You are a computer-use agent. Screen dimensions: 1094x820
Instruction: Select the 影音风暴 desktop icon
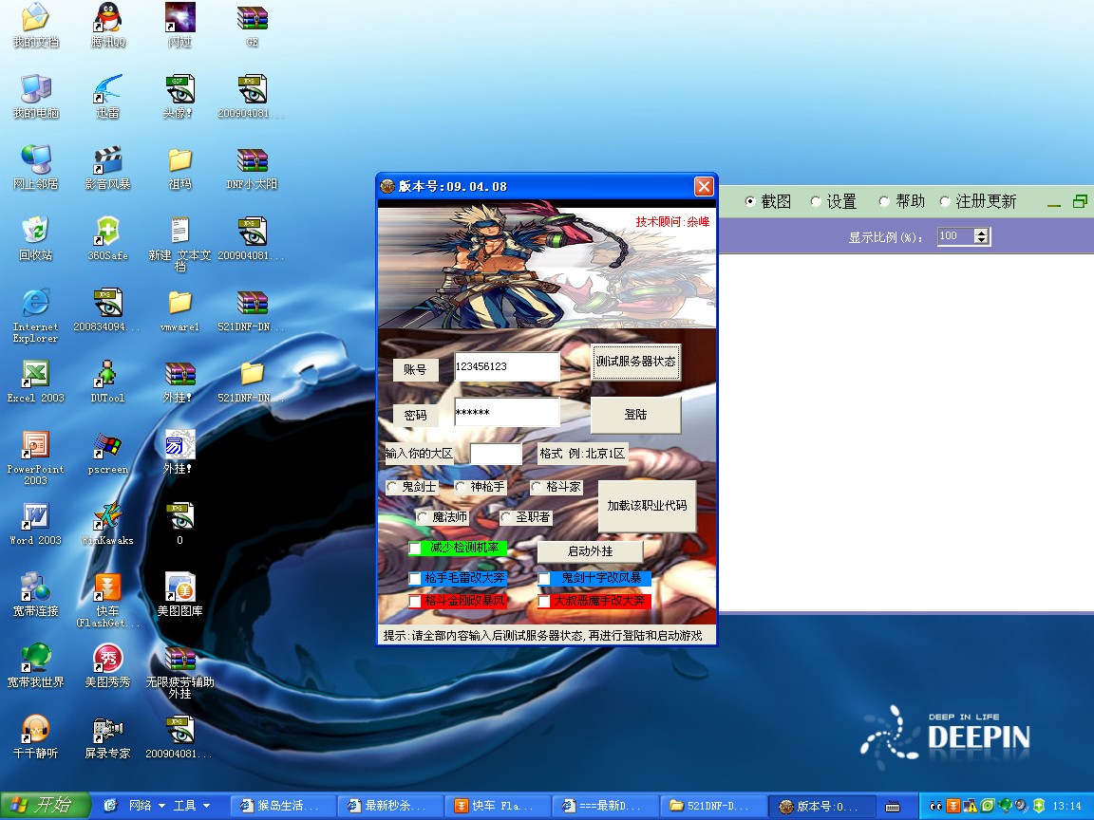[107, 167]
